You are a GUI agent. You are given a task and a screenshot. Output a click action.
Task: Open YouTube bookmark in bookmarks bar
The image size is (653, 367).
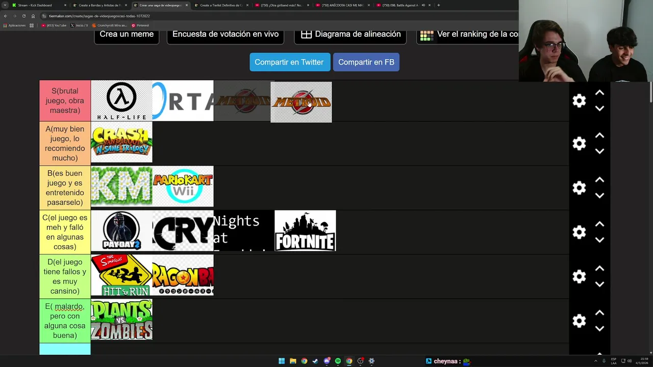pos(54,25)
